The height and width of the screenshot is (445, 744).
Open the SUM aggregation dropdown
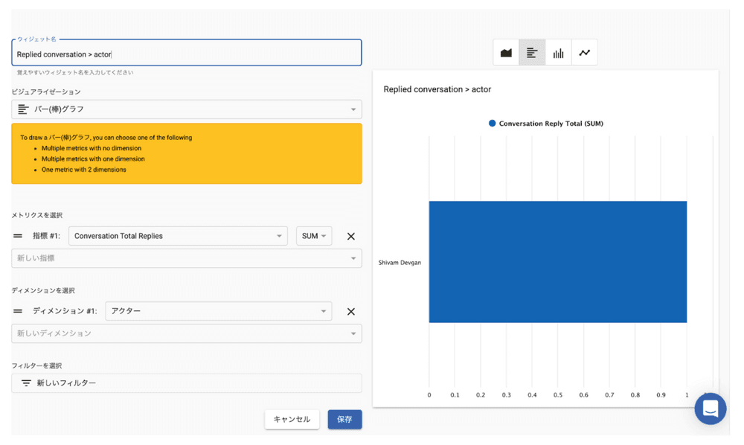tap(314, 237)
